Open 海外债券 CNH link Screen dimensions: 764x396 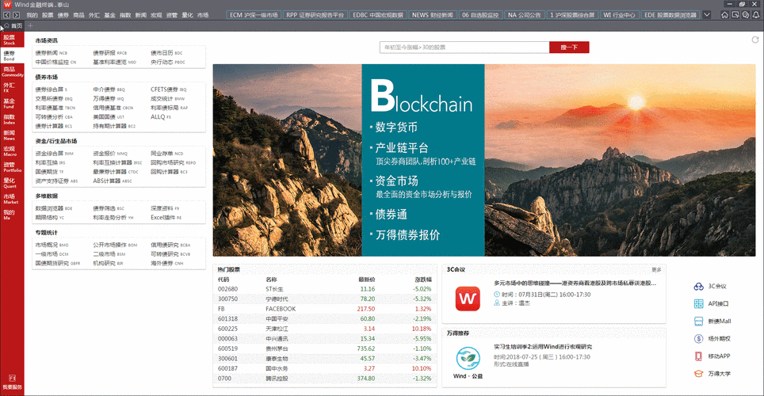click(x=166, y=264)
